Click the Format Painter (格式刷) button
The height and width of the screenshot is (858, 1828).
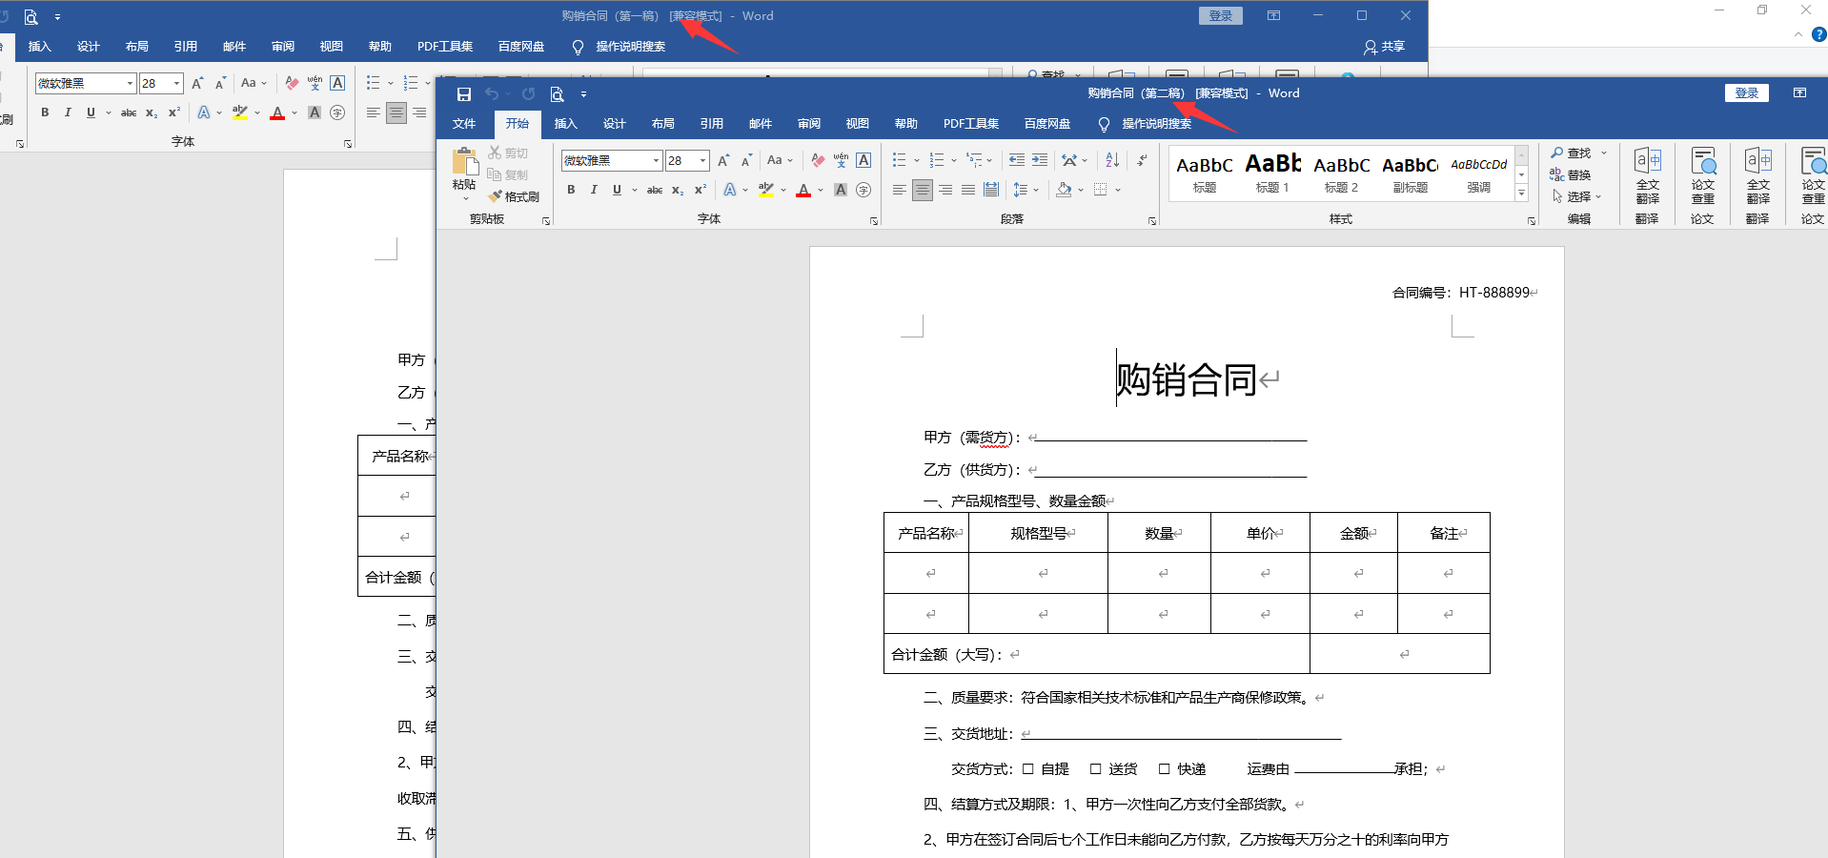click(x=514, y=196)
